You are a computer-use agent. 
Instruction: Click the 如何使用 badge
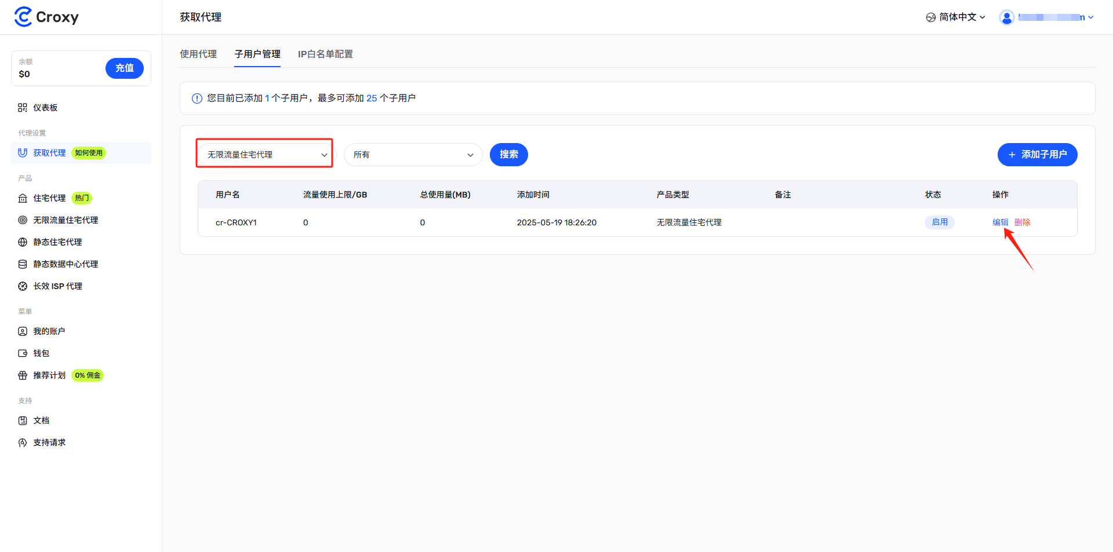[89, 153]
